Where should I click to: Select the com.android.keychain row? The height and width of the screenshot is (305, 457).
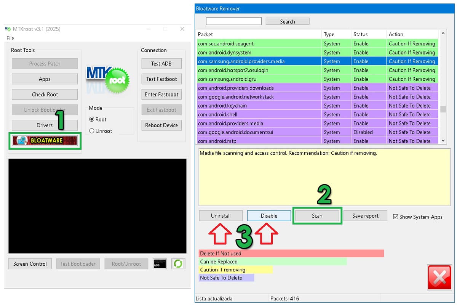coord(317,106)
